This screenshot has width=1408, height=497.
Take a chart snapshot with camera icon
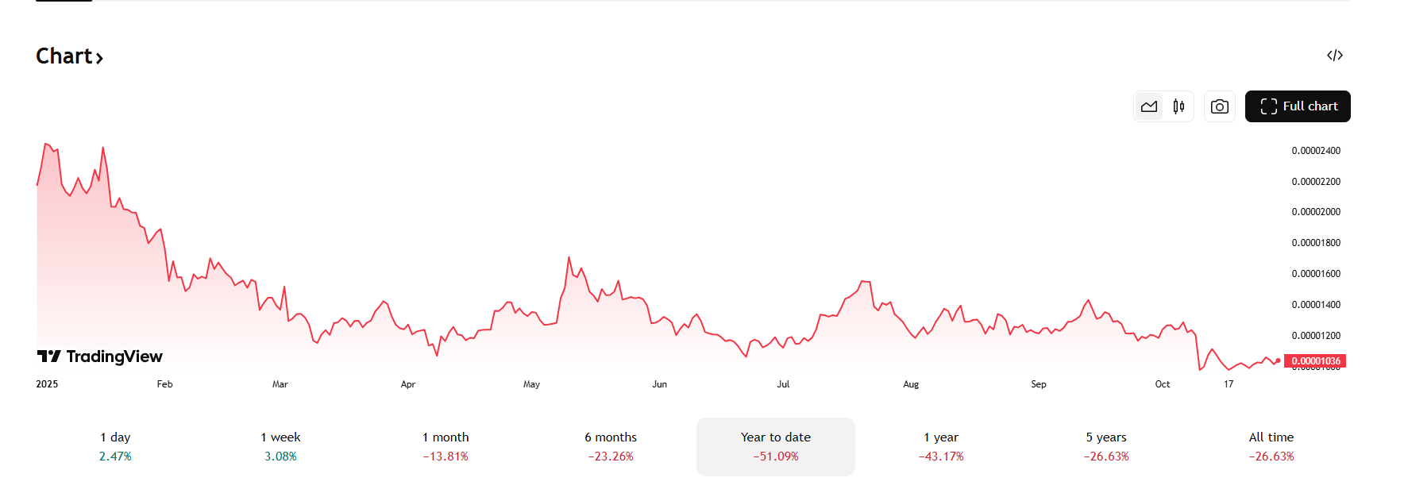(1220, 106)
